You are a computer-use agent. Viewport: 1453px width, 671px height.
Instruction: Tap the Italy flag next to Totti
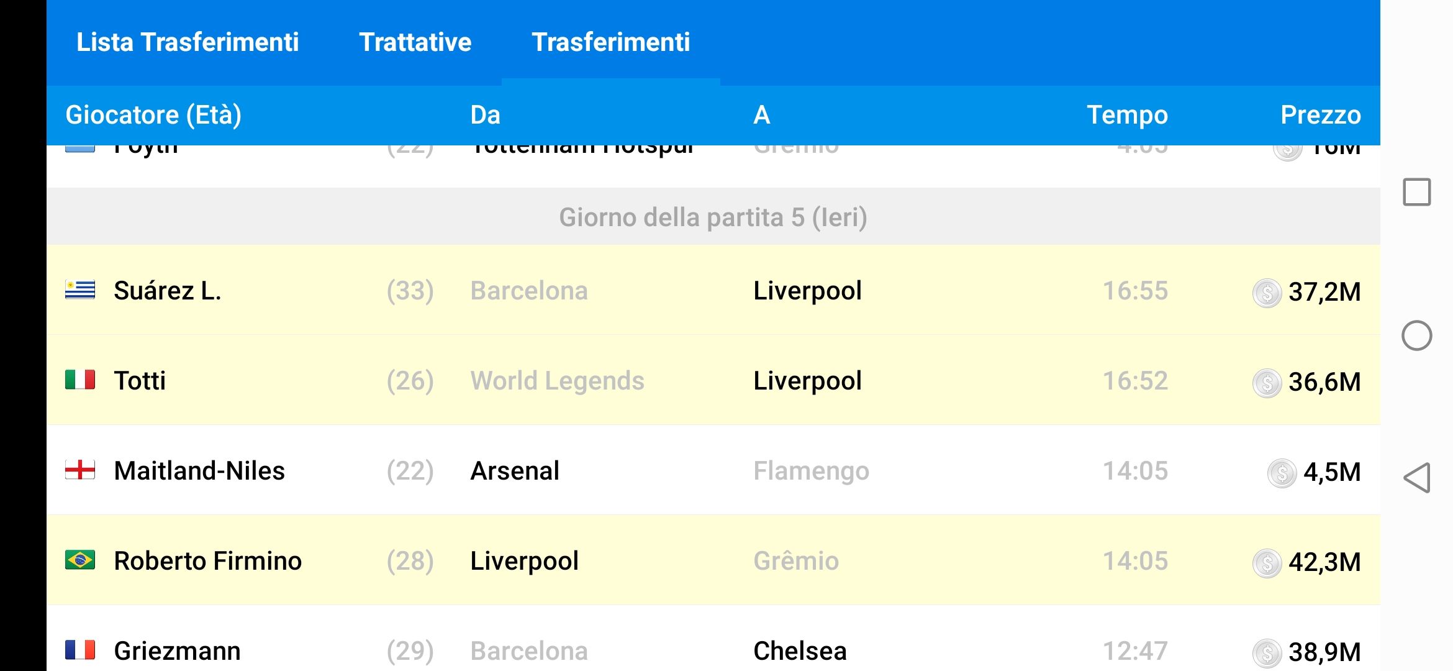[x=80, y=380]
